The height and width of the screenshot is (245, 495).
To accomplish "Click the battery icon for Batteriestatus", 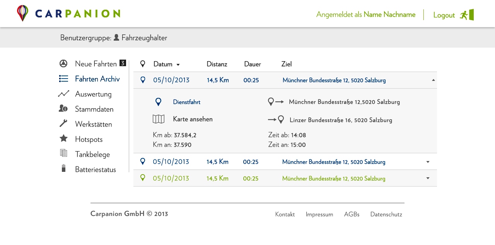I will pyautogui.click(x=63, y=168).
